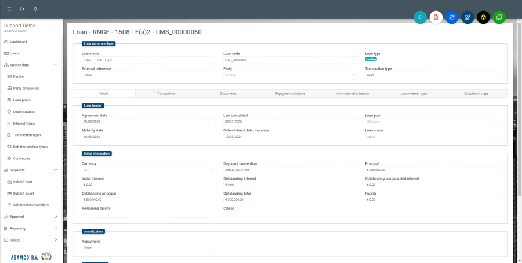
Task: Go to Dashboard in the sidebar
Action: point(18,42)
